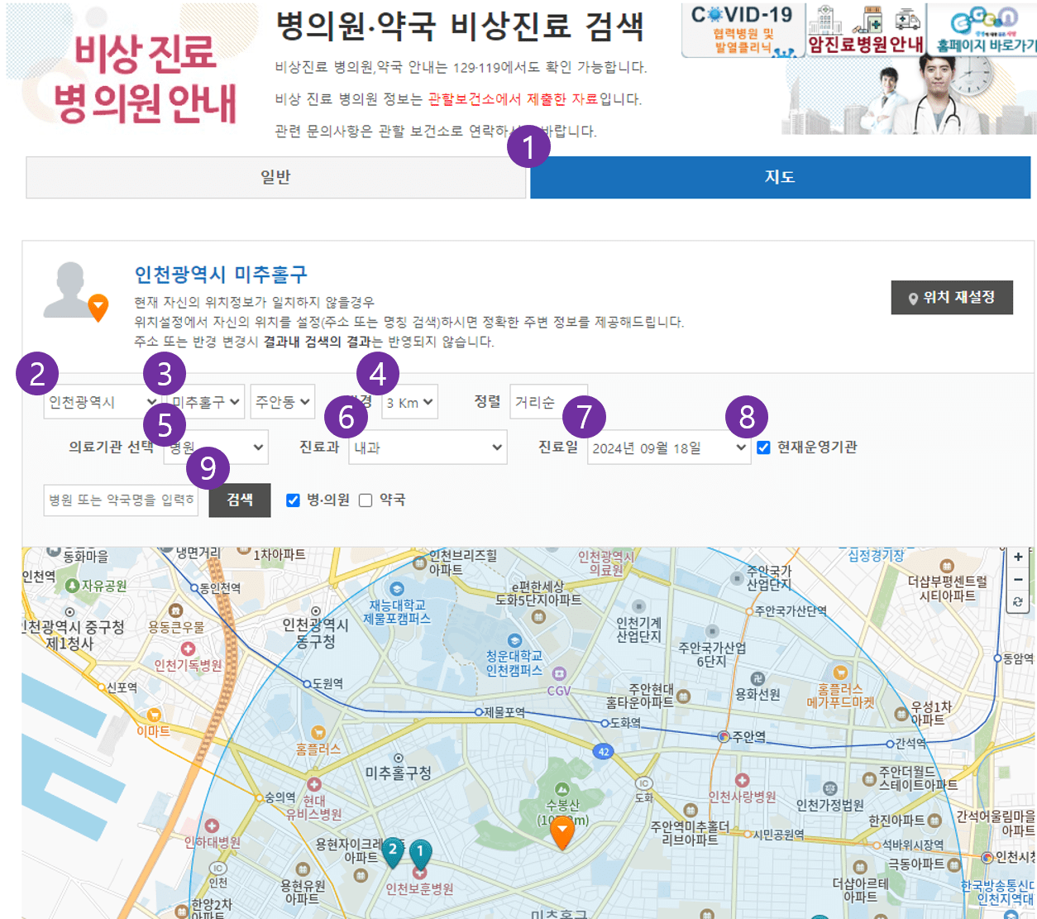Open the 진료과 내과 dropdown
The image size is (1037, 919).
[x=427, y=447]
